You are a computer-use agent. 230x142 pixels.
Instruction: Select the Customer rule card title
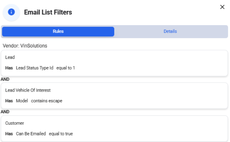(x=15, y=123)
